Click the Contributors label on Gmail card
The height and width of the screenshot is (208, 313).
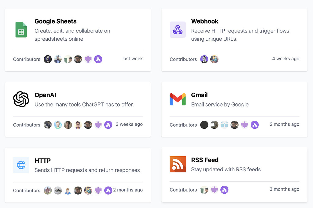click(x=183, y=125)
